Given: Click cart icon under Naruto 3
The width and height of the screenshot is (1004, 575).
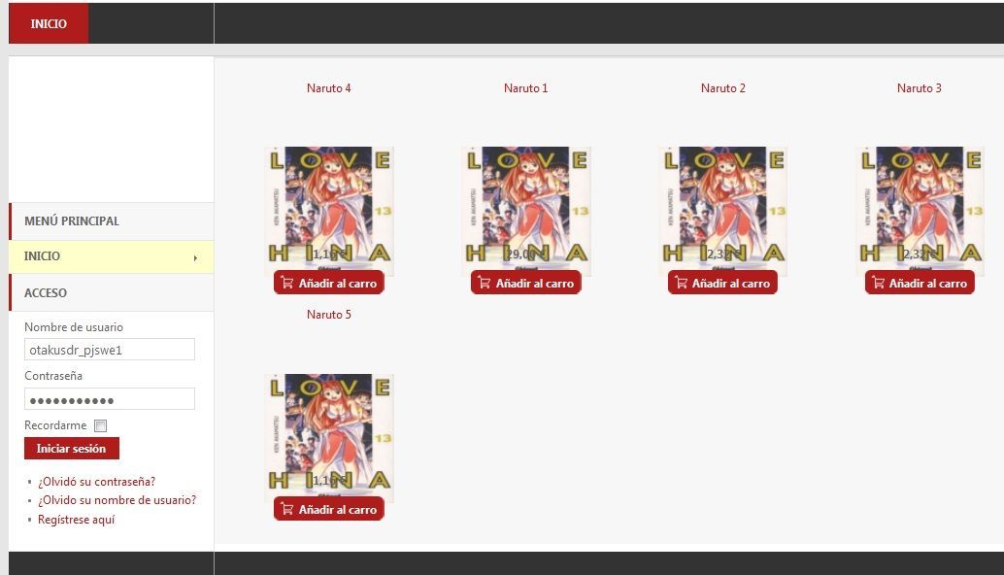Looking at the screenshot, I should point(879,283).
